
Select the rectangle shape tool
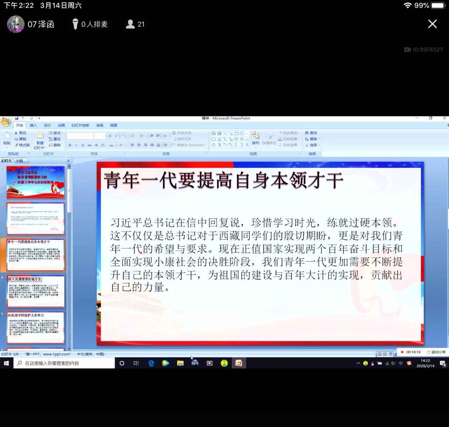[236, 133]
